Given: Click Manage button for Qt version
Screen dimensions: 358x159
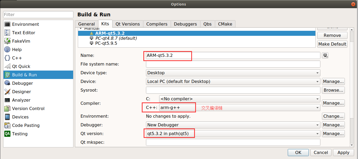Looking at the screenshot, I should [333, 133].
